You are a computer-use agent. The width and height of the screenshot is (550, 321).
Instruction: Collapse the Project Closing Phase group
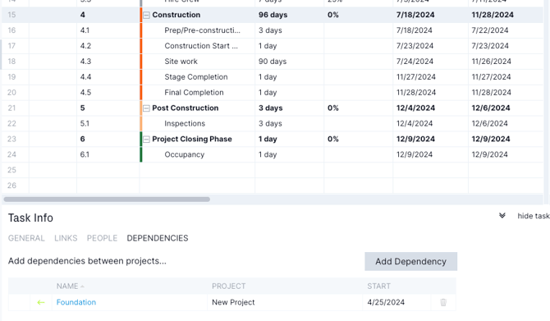click(146, 140)
